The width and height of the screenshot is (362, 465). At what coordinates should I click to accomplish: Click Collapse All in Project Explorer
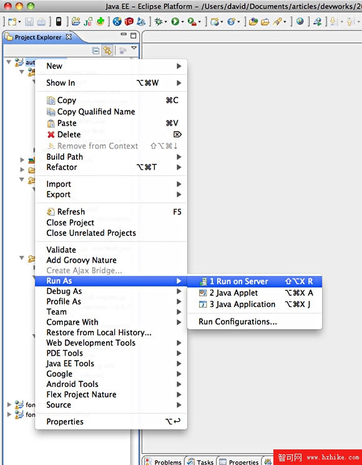coord(95,51)
